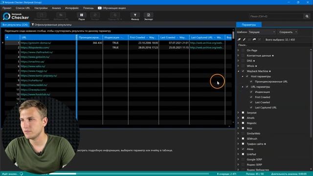The height and width of the screenshot is (176, 313).
Task: Switch to Отфильтрованные результаты tab
Action: pyautogui.click(x=51, y=25)
